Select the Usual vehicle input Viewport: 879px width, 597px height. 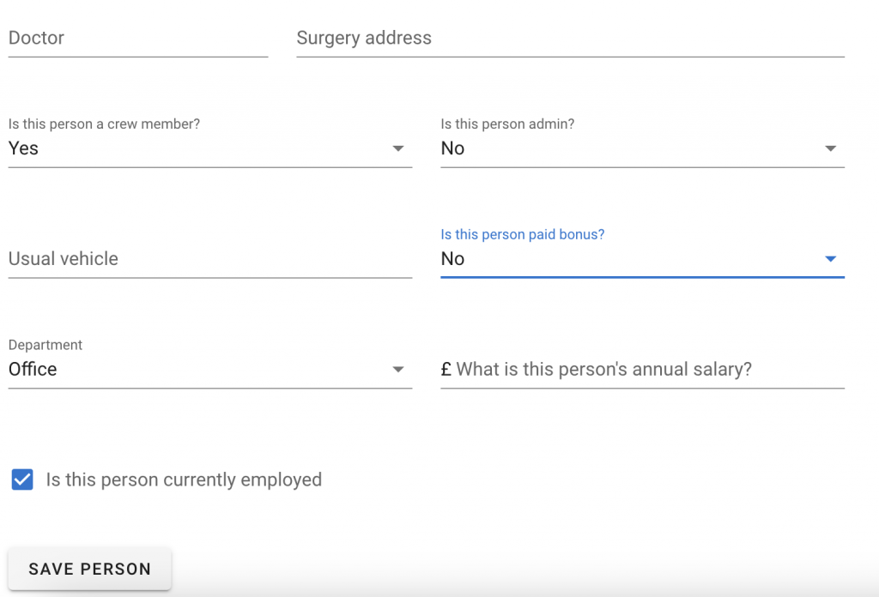point(209,259)
